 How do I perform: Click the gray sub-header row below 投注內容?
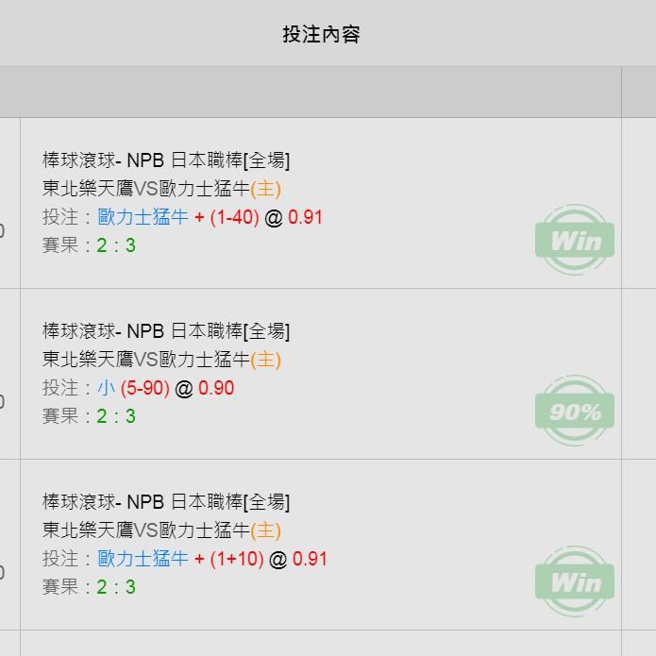pyautogui.click(x=311, y=93)
